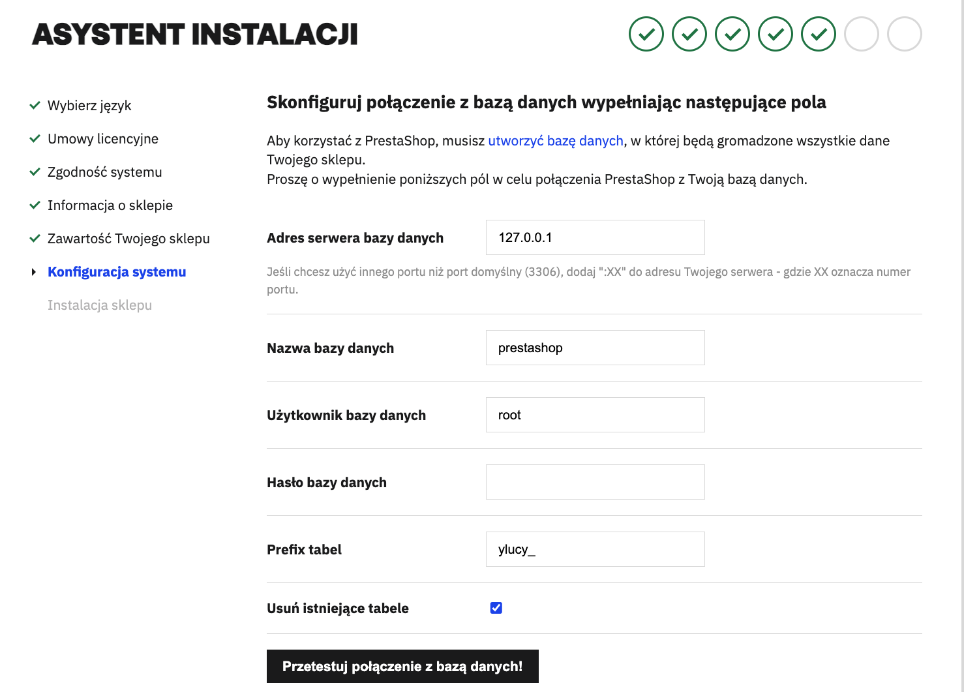The width and height of the screenshot is (964, 692).
Task: Go to the Zgodność systemu step
Action: tap(105, 172)
